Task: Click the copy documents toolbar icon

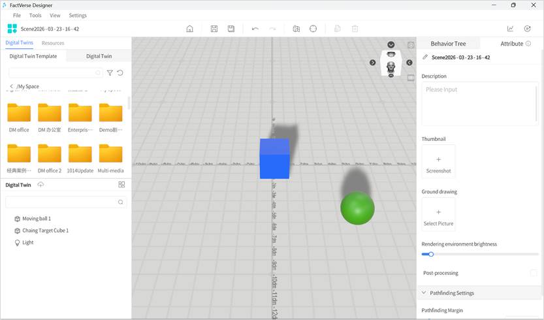Action: [x=337, y=29]
